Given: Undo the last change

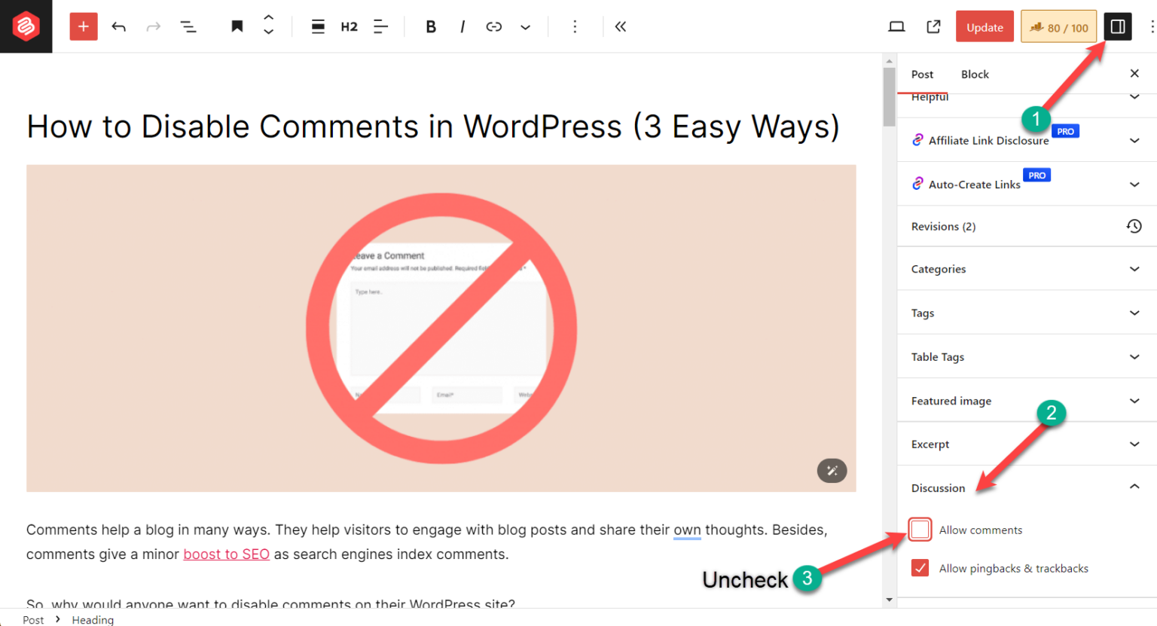Looking at the screenshot, I should [x=118, y=26].
